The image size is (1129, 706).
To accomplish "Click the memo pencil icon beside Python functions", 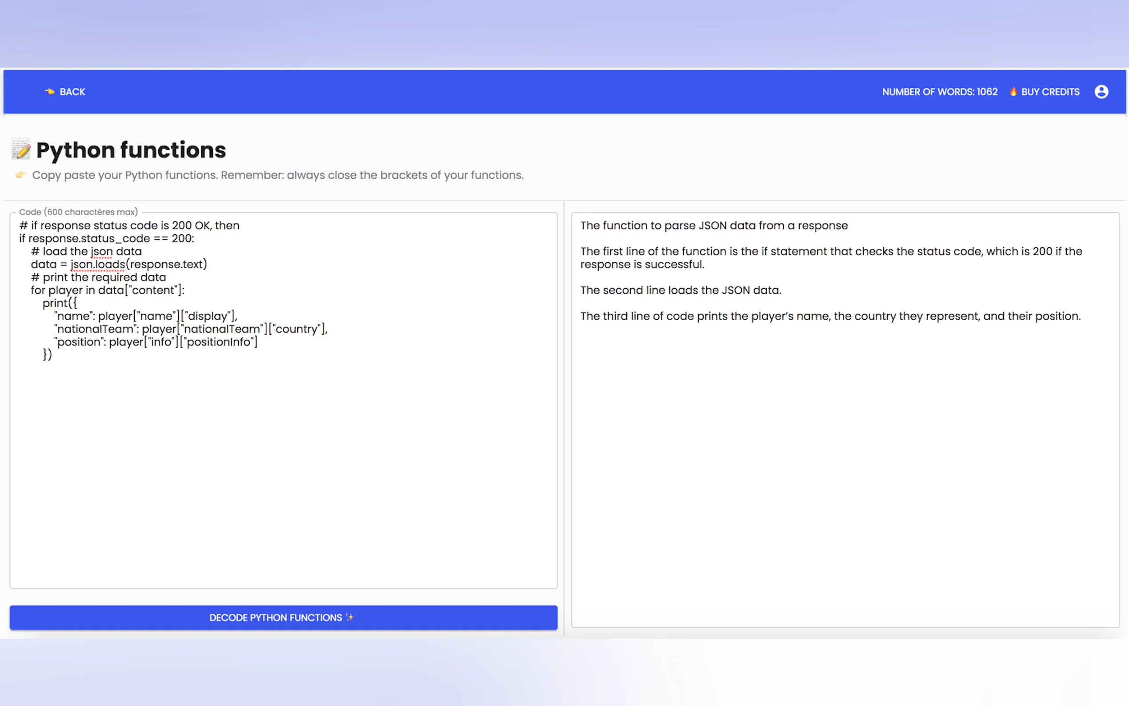I will click(21, 149).
